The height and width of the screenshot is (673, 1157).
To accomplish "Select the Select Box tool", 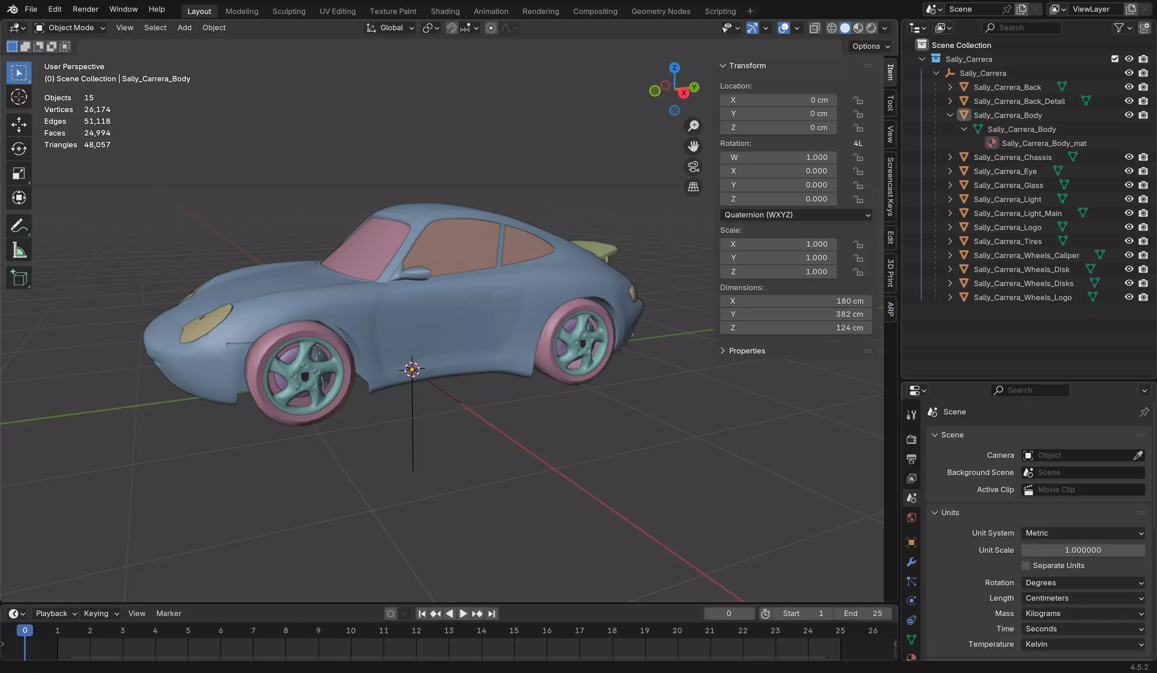I will tap(19, 72).
